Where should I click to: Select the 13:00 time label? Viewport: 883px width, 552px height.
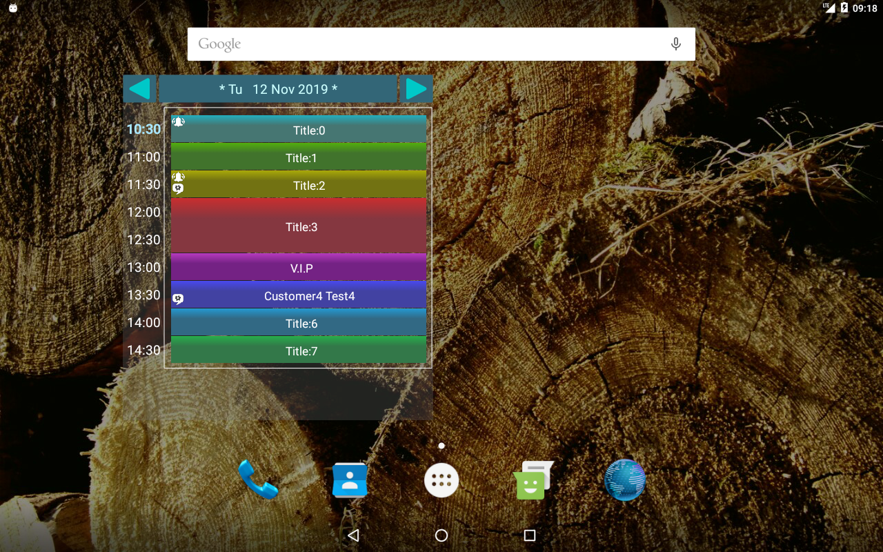point(143,267)
